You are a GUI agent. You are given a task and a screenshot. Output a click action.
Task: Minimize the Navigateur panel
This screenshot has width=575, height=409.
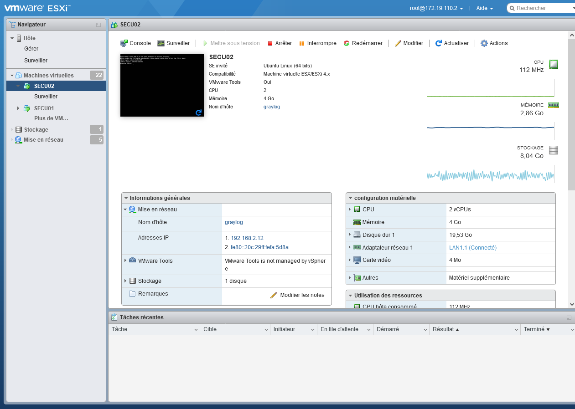click(98, 25)
